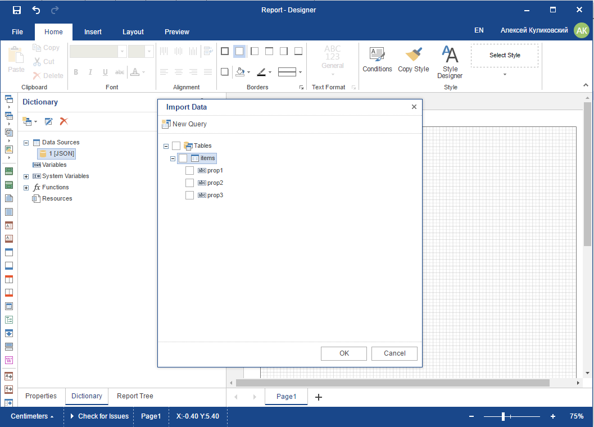Click the EN language button
The height and width of the screenshot is (427, 594).
point(479,30)
